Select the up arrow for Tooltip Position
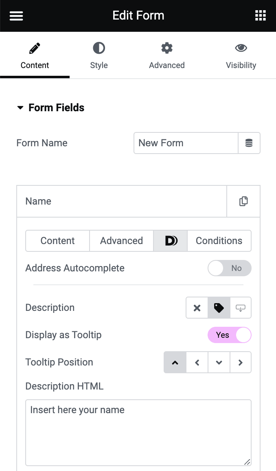The image size is (276, 471). click(175, 362)
